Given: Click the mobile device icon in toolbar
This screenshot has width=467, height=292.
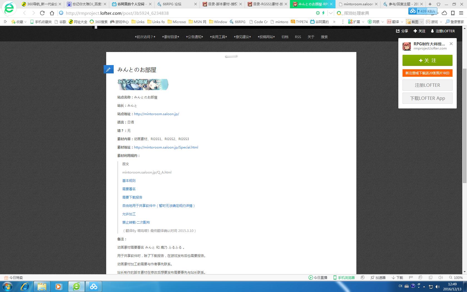Looking at the screenshot, I should click(x=453, y=13).
